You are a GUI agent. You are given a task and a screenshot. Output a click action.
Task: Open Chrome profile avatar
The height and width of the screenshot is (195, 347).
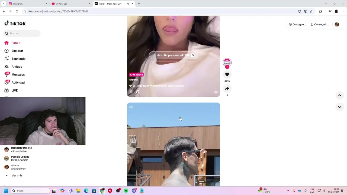(336, 11)
